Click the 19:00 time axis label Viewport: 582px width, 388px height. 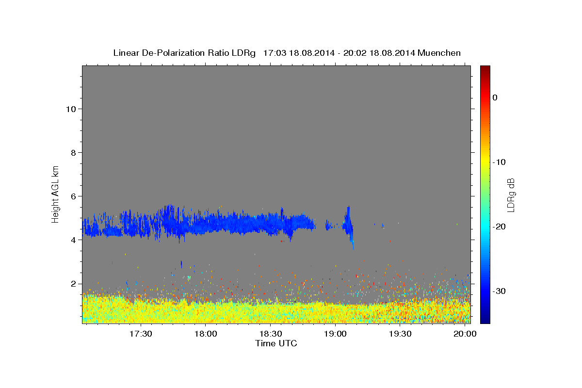pyautogui.click(x=336, y=334)
